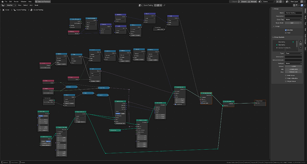This screenshot has width=307, height=164.
Task: Open the node editor Node menu
Action: pos(36,5)
